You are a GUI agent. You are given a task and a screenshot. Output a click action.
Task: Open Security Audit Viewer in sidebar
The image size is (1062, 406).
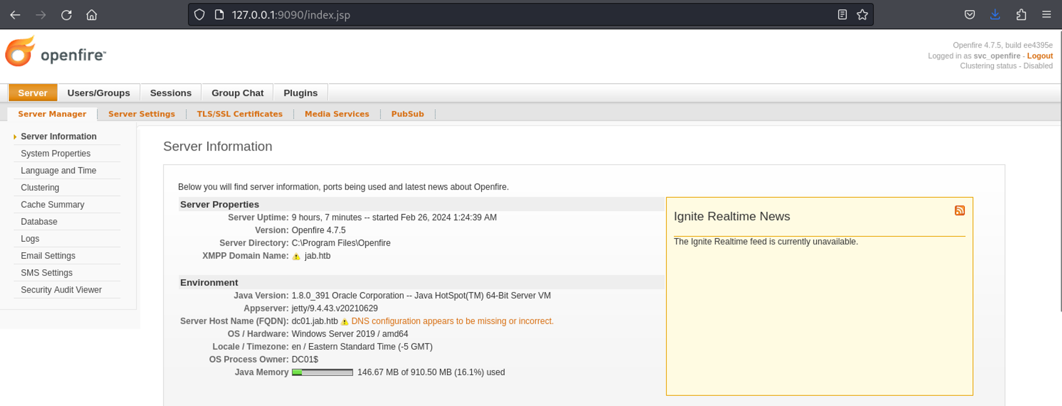[61, 290]
